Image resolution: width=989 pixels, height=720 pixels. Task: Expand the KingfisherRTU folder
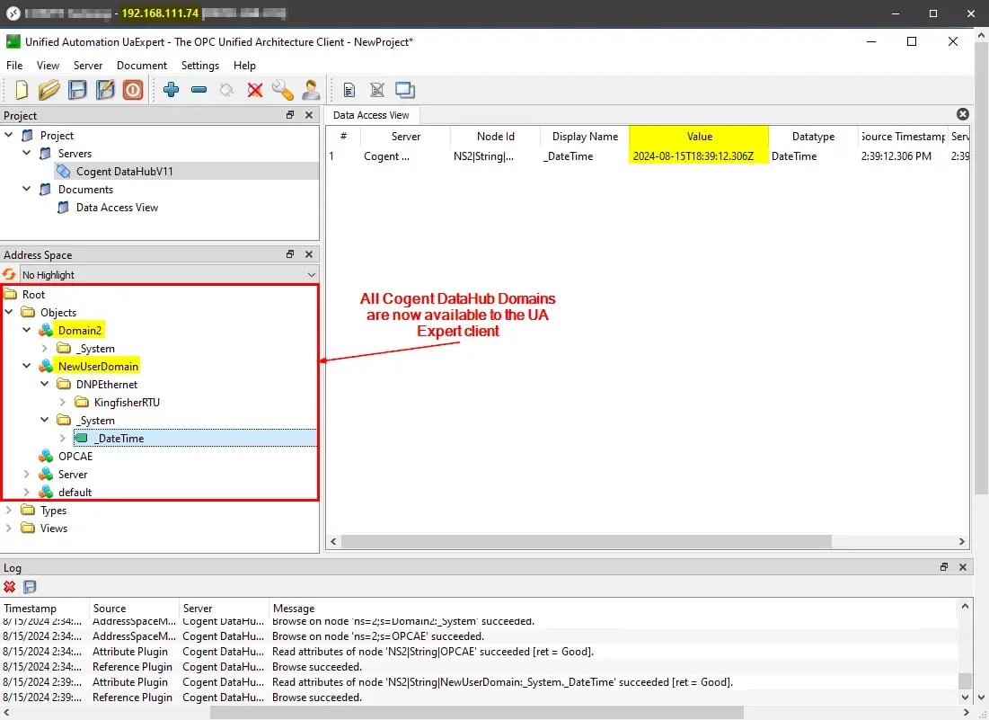pyautogui.click(x=60, y=402)
